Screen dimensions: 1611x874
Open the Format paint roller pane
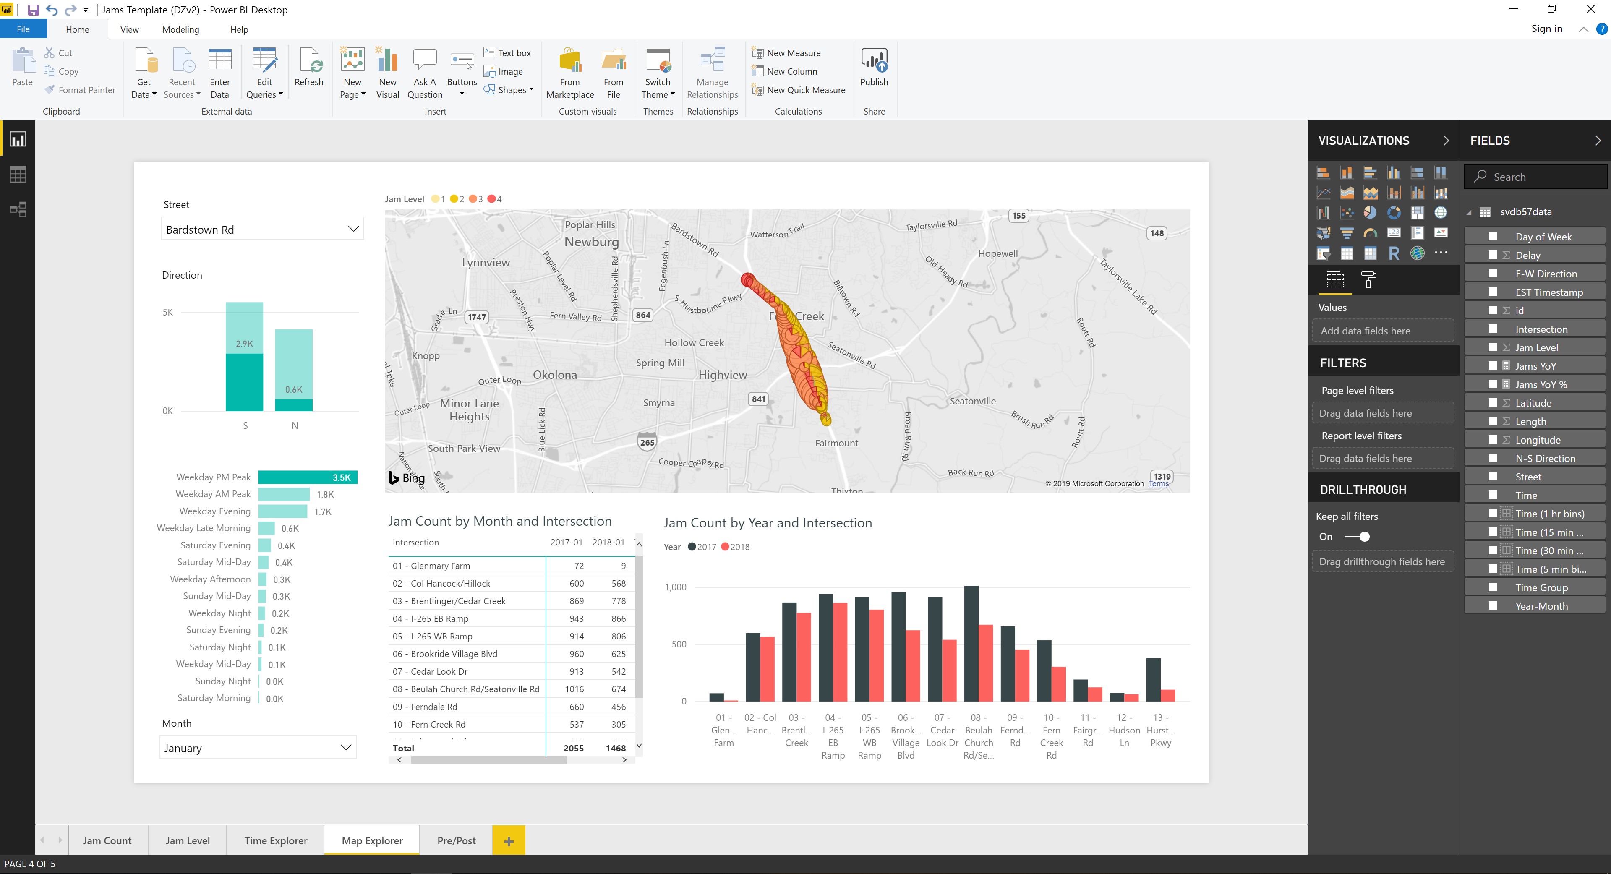[x=1369, y=280]
